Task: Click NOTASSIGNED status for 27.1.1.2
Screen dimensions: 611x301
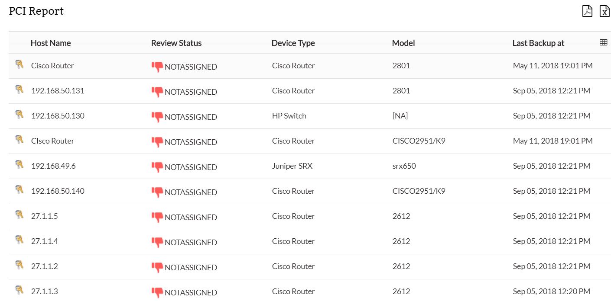Action: click(191, 268)
